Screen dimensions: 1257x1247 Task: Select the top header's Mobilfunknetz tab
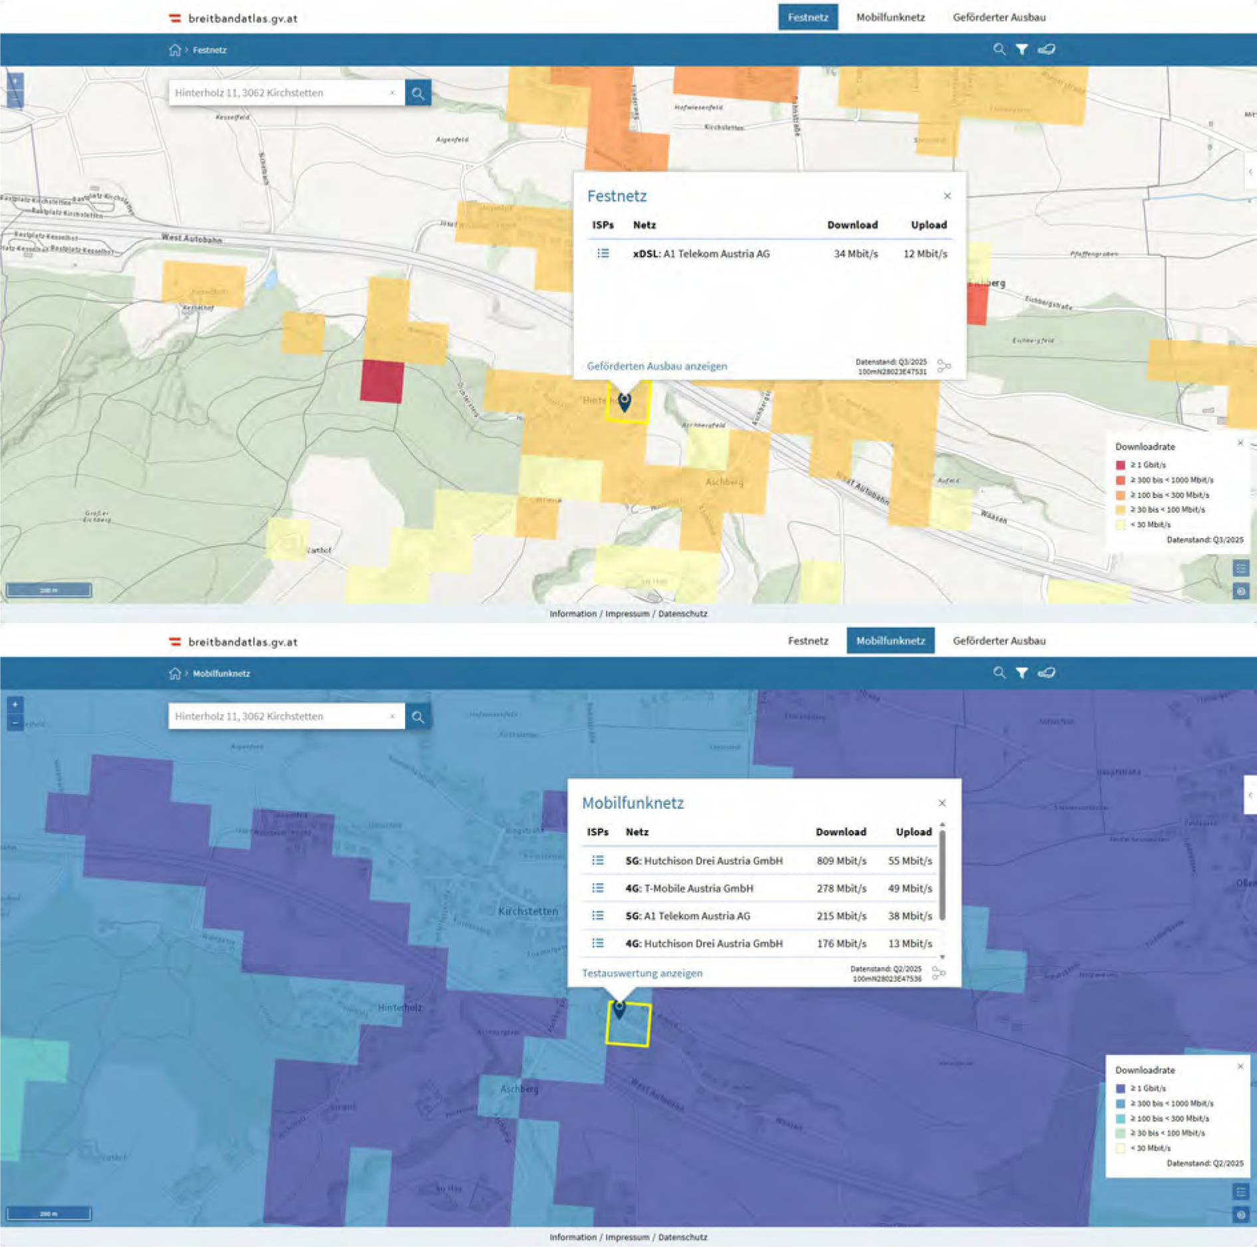(x=890, y=17)
